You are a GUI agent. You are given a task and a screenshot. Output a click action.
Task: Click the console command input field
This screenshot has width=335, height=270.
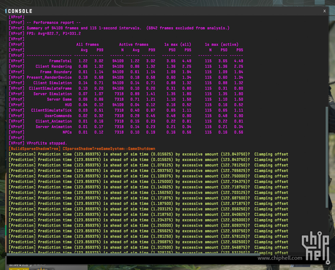167,260
